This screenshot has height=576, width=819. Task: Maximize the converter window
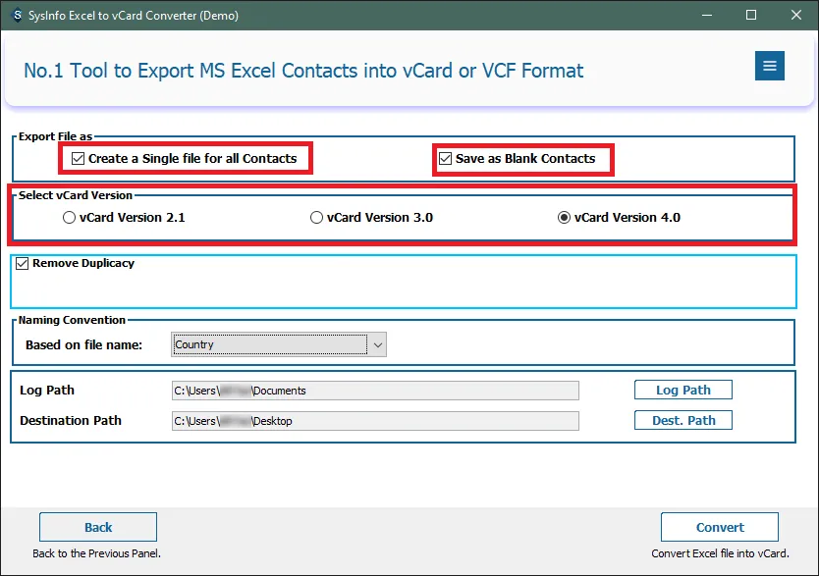coord(751,16)
